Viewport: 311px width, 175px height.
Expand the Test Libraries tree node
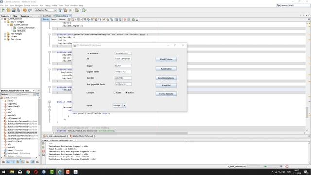(x=5, y=39)
